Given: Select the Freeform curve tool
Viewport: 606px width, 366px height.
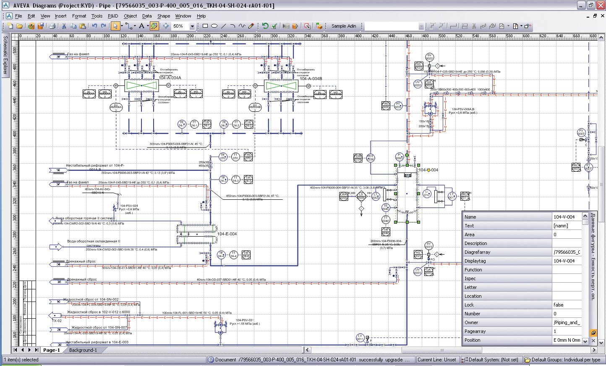Looking at the screenshot, I should [242, 26].
